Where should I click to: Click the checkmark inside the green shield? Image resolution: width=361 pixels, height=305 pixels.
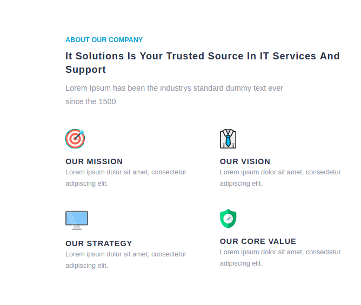tap(228, 219)
